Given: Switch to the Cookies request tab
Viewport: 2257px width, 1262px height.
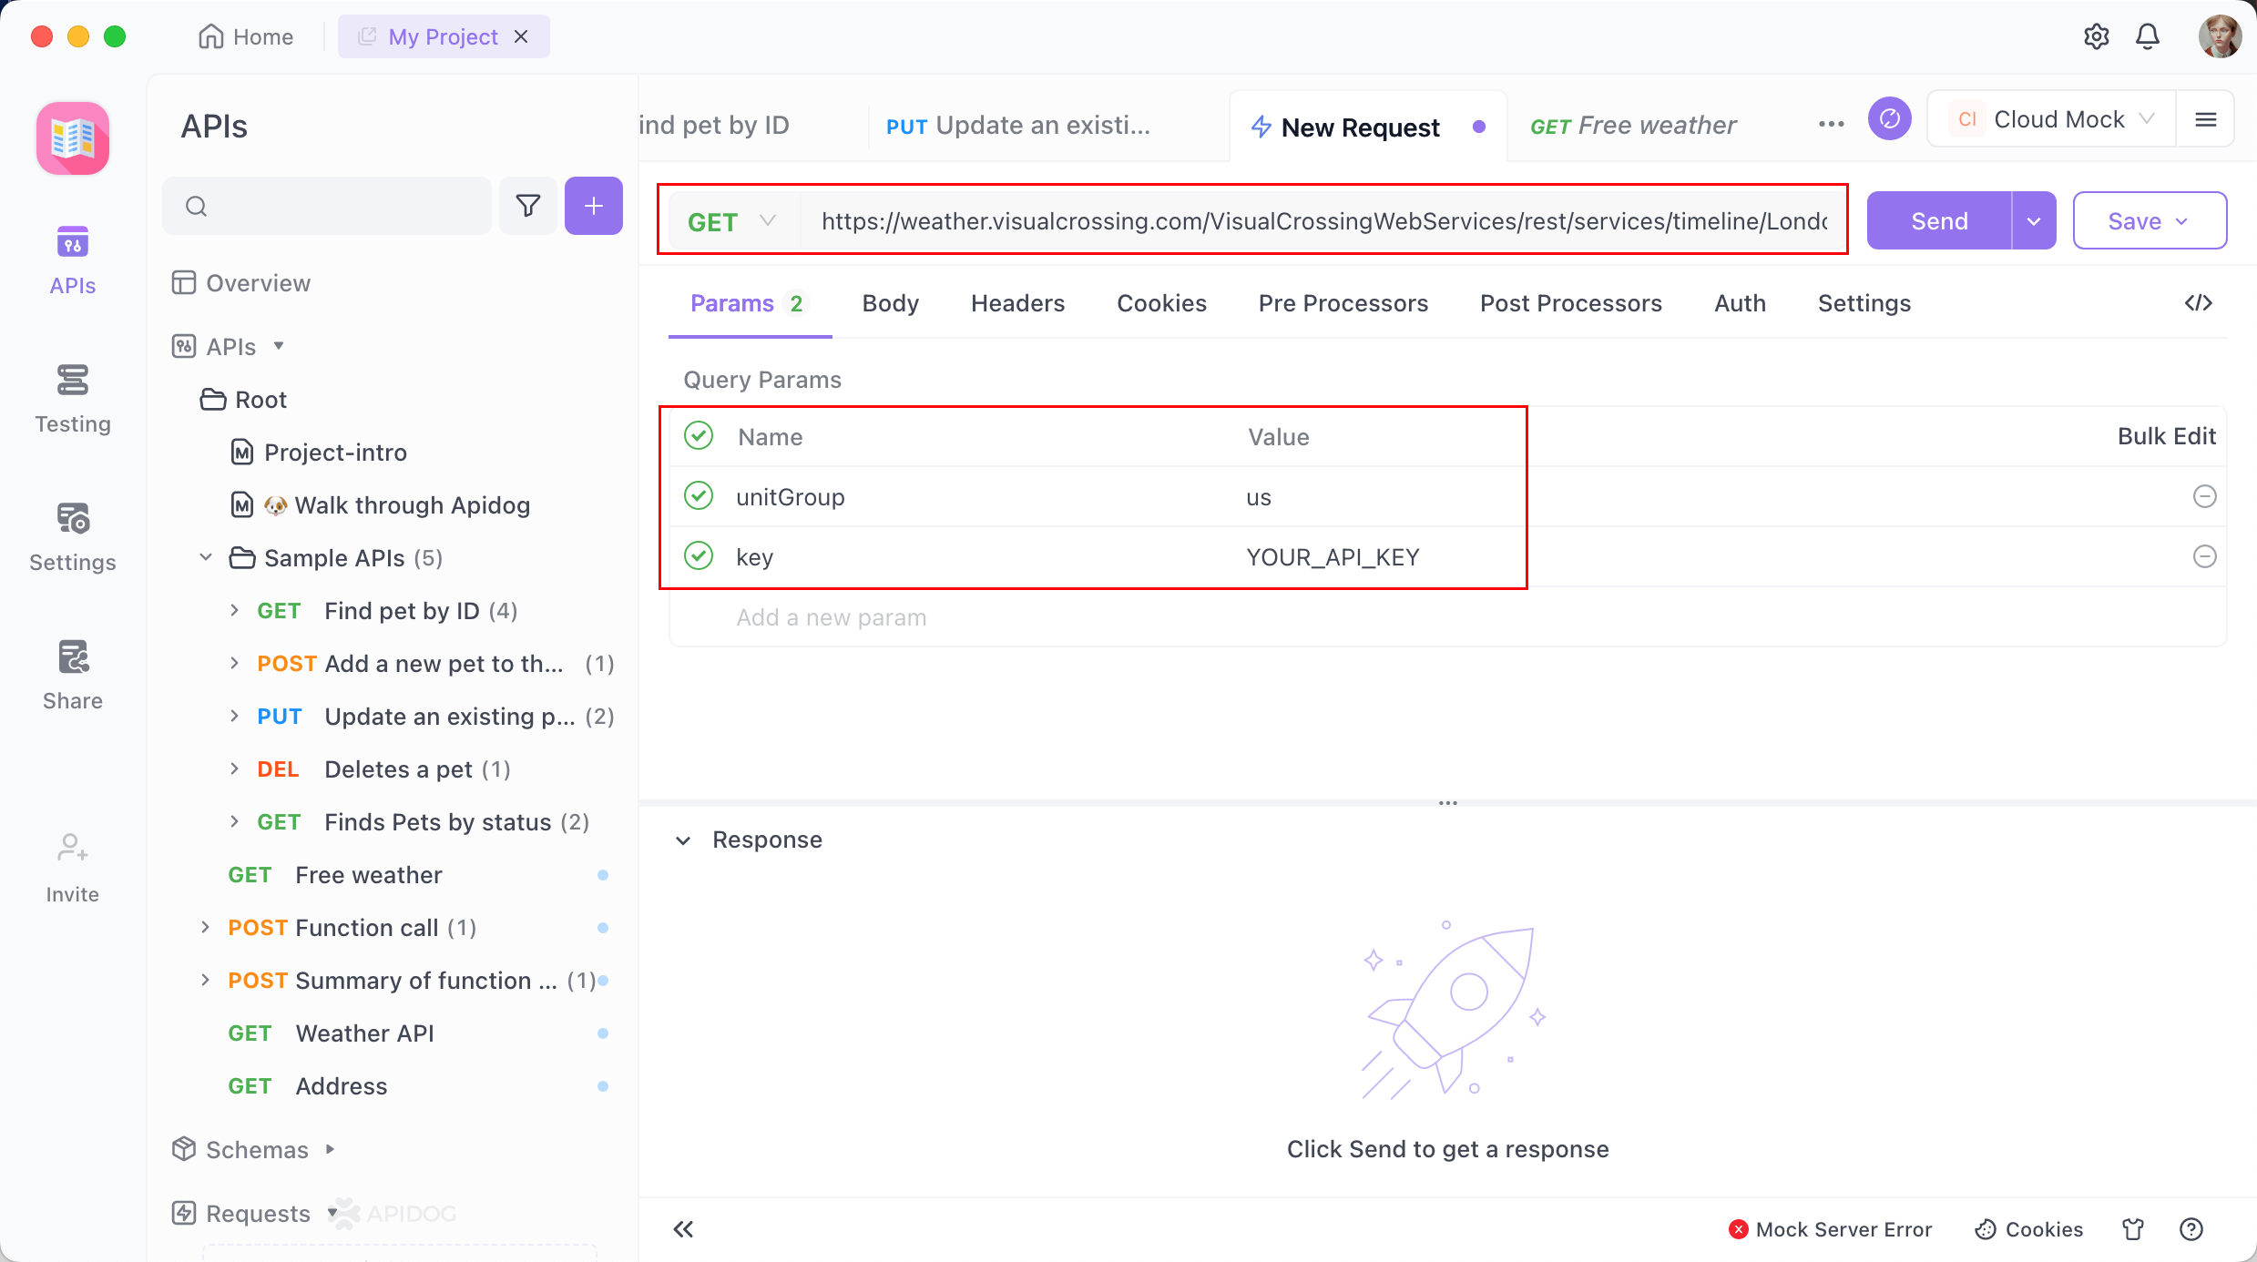Looking at the screenshot, I should click(1161, 303).
